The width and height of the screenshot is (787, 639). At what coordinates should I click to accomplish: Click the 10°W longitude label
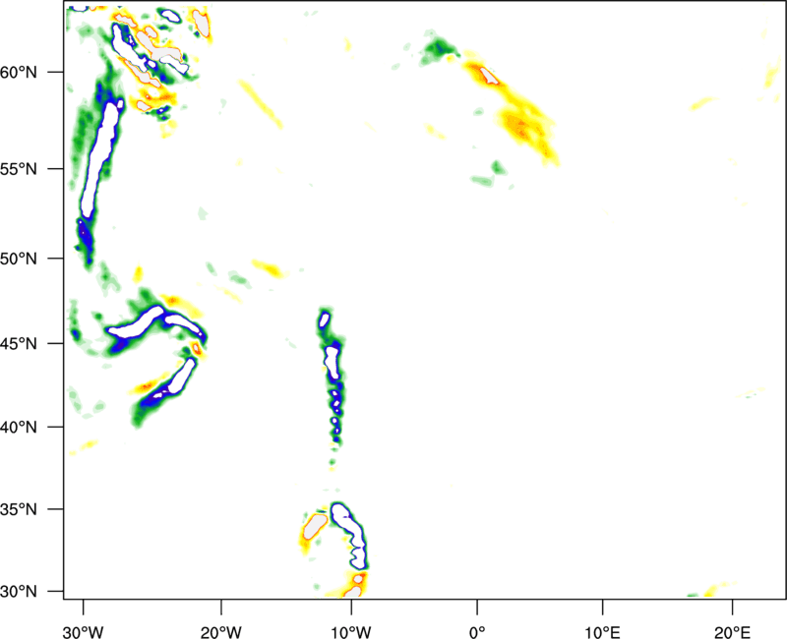pos(351,632)
